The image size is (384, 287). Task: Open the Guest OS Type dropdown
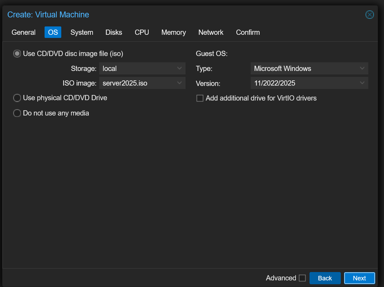pyautogui.click(x=362, y=69)
